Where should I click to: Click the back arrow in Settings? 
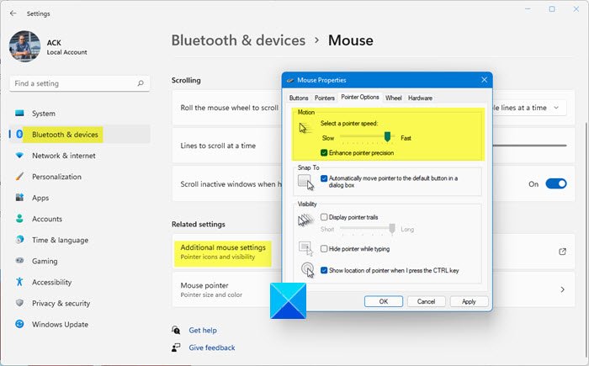click(x=13, y=13)
